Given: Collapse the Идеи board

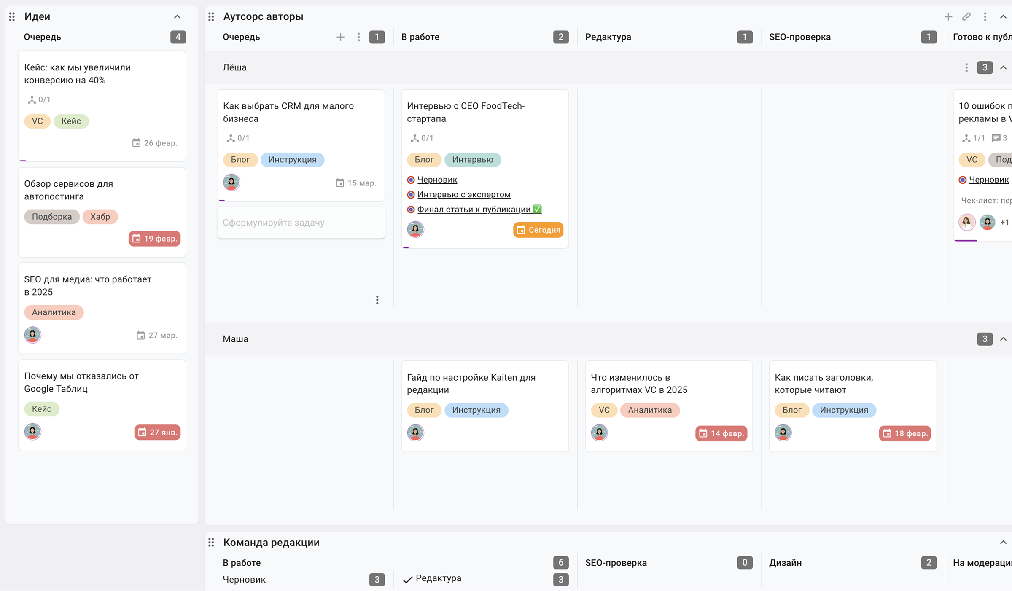Looking at the screenshot, I should click(x=177, y=16).
